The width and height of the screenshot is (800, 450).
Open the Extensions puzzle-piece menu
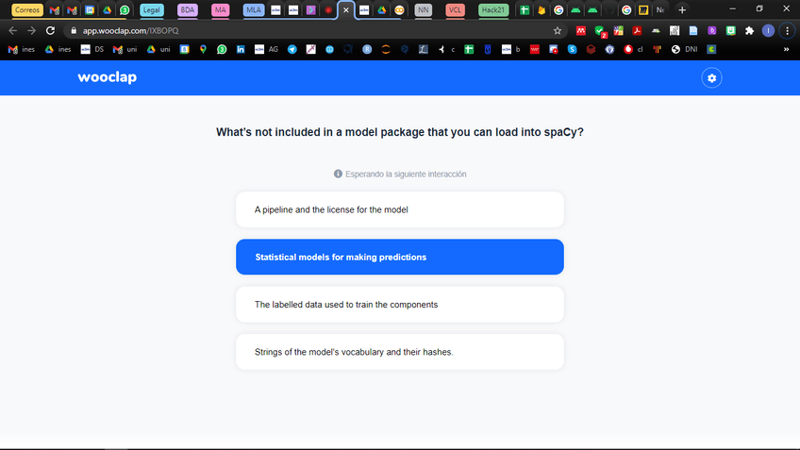(x=749, y=30)
